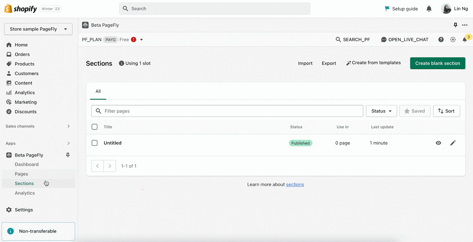Pin the Beta PageFly app in header

point(456,25)
